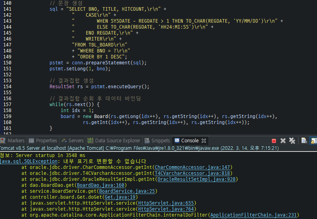Click line number 141 in gutter
The height and width of the screenshot is (219, 317).
[7, 9]
